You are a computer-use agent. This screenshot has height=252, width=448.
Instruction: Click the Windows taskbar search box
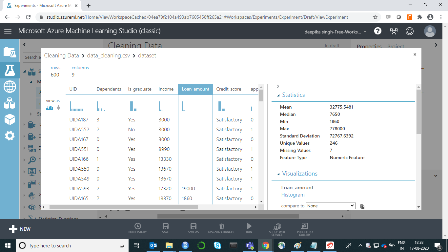pyautogui.click(x=72, y=245)
